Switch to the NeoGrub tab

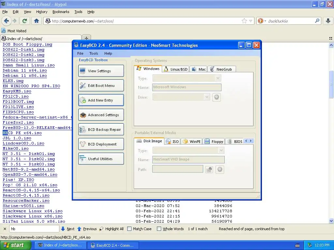tap(221, 69)
